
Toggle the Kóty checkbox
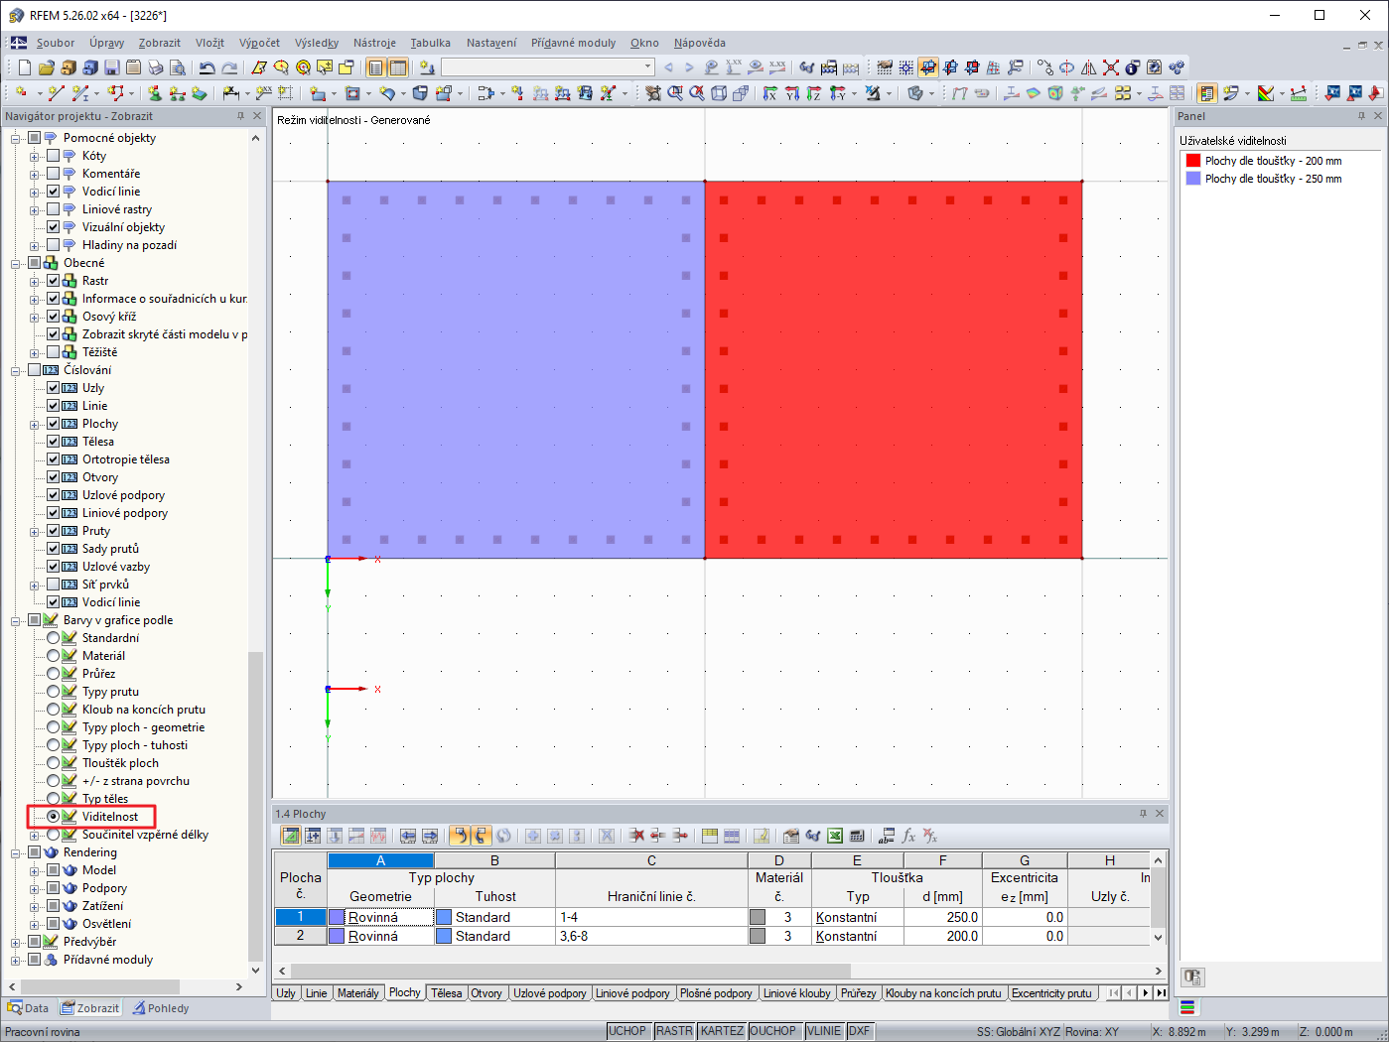(x=54, y=156)
